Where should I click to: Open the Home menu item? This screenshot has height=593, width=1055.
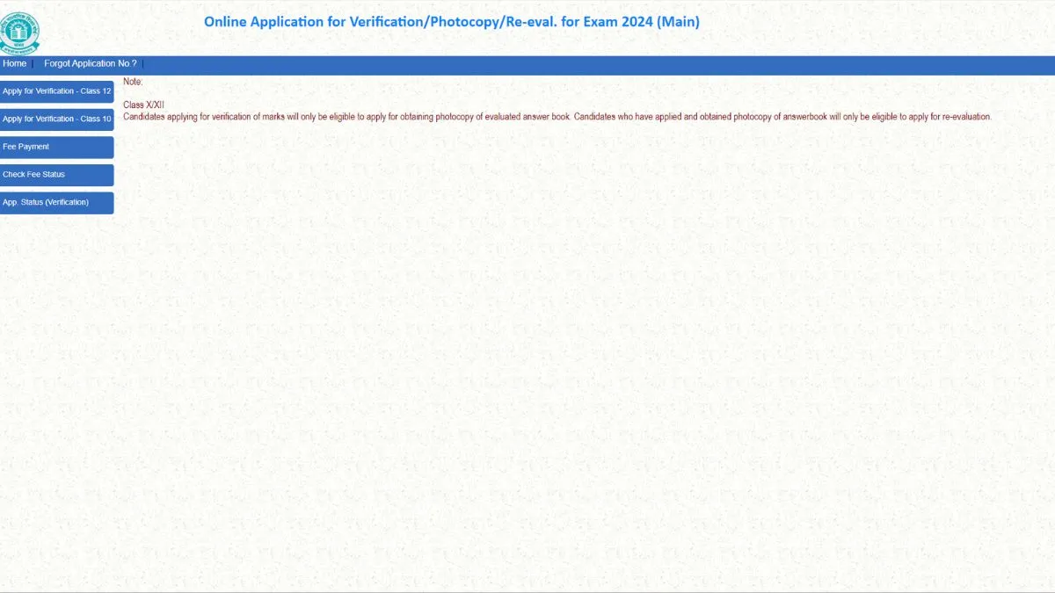(x=14, y=64)
